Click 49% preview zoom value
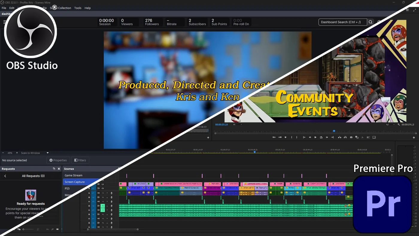The height and width of the screenshot is (236, 419). (10, 153)
